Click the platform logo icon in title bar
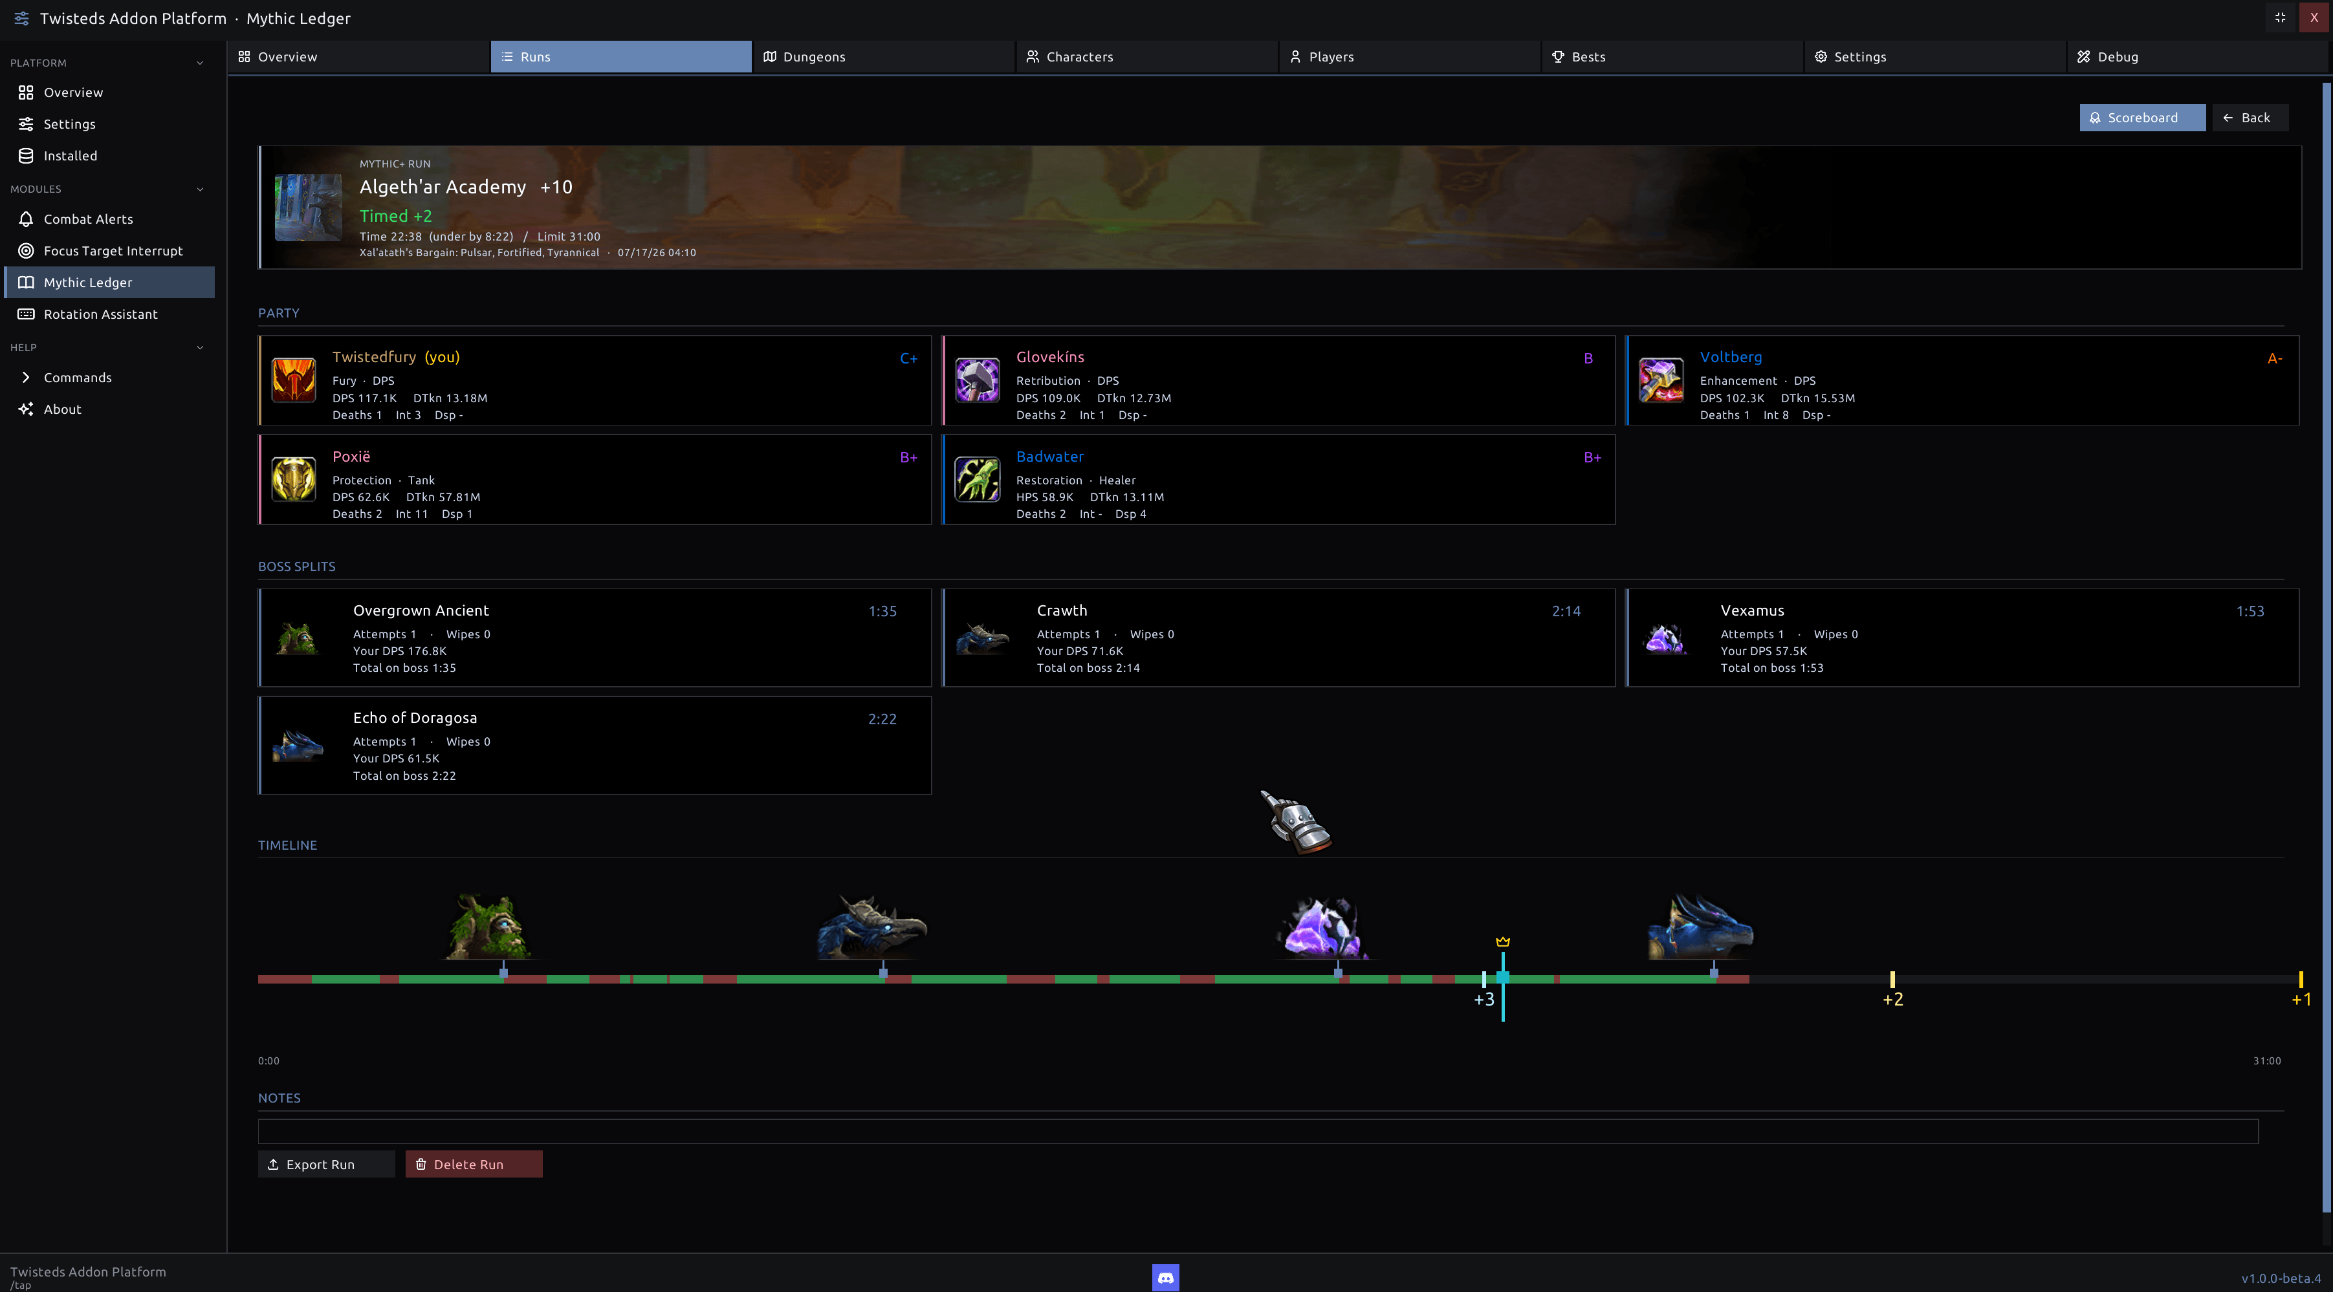 [x=21, y=18]
